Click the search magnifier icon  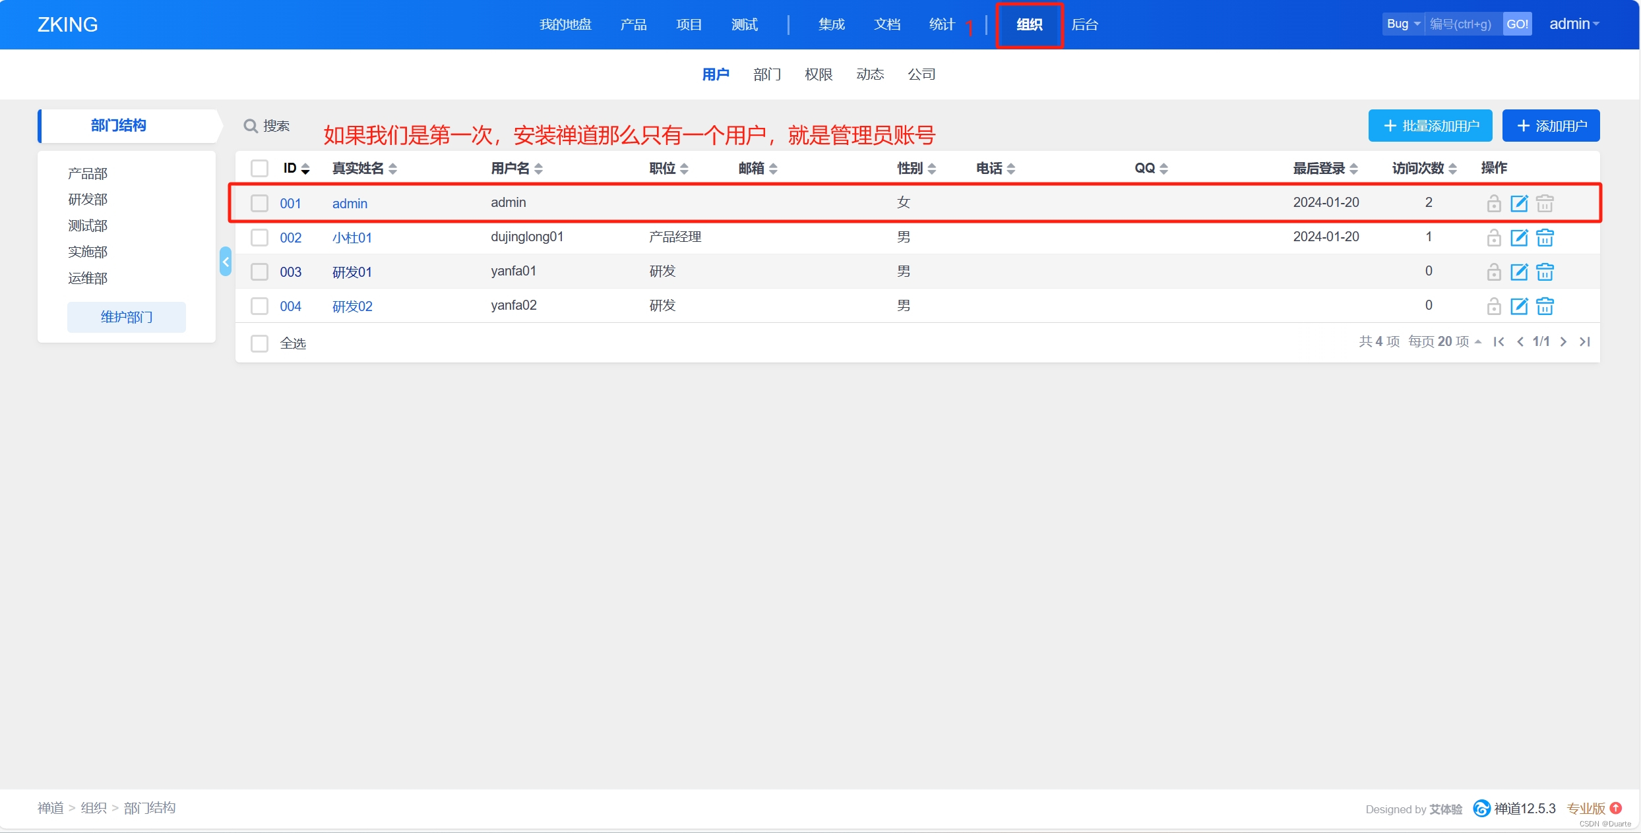[251, 126]
